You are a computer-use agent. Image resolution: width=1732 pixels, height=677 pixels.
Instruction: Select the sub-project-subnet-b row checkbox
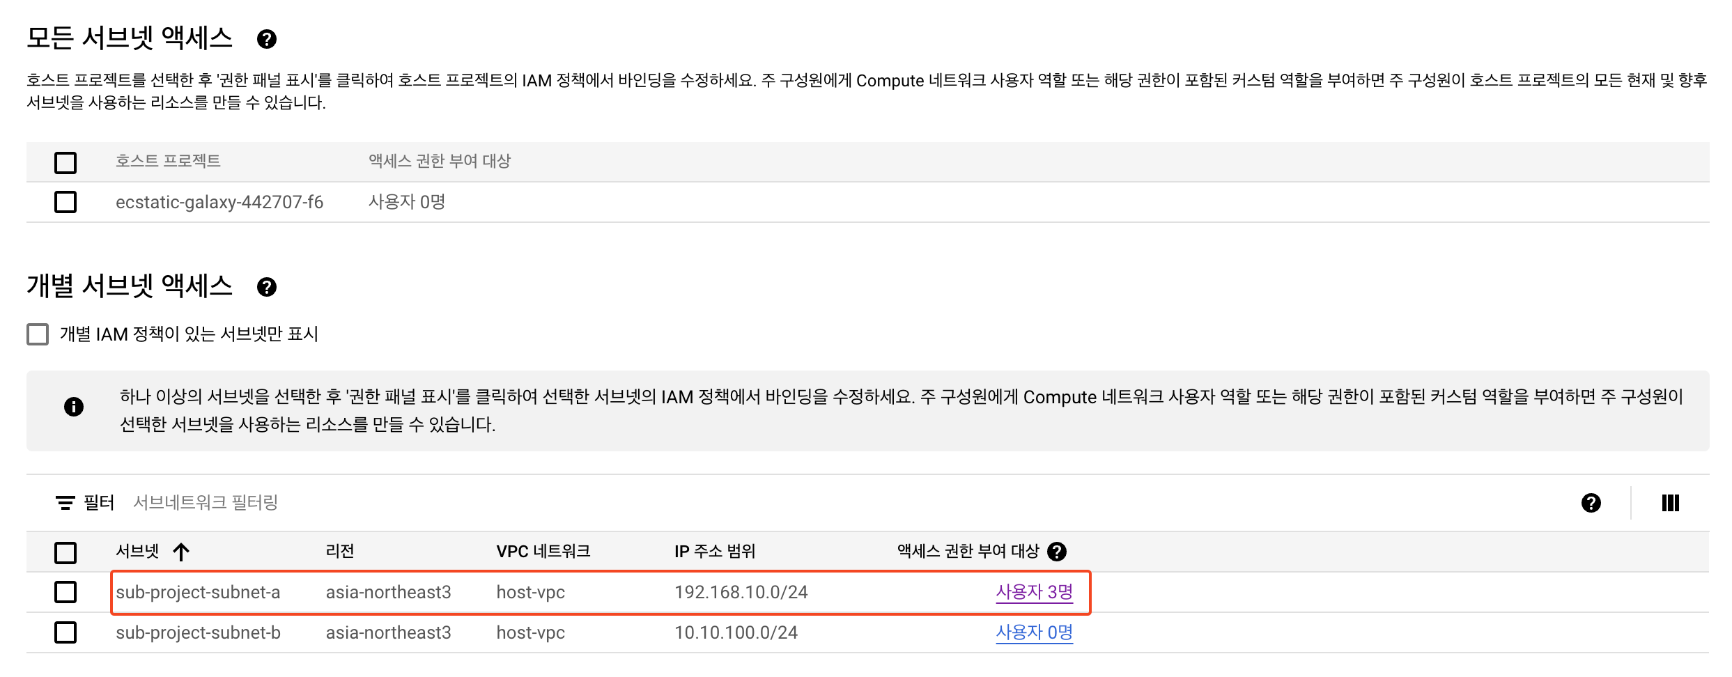click(x=65, y=632)
